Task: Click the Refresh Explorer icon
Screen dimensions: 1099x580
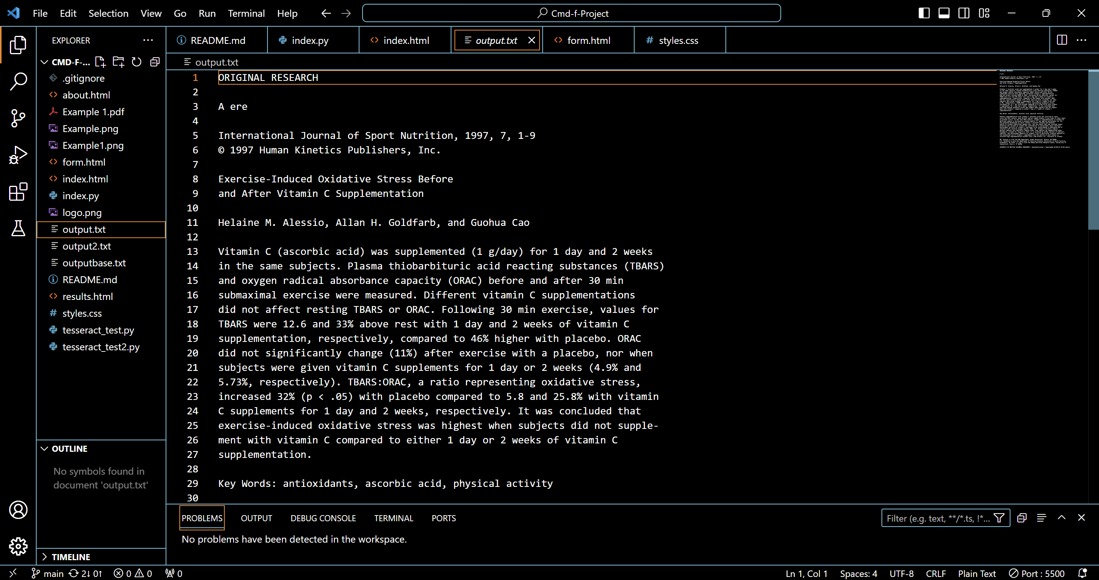Action: (137, 62)
